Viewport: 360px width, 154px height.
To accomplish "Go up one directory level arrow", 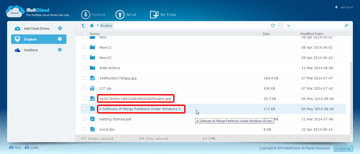I will [x=83, y=25].
